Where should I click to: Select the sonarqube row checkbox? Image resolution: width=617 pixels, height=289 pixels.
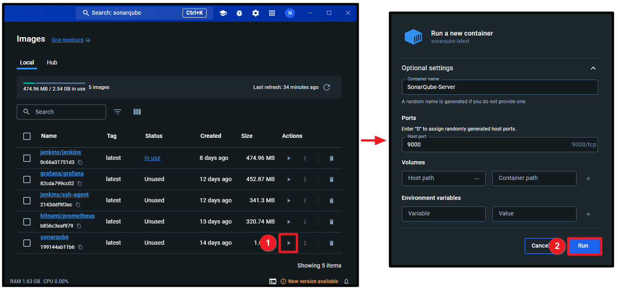27,243
